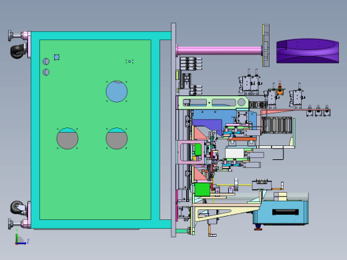Image resolution: width=347 pixels, height=260 pixels.
Task: Select the small white rectangular block
Action: click(x=234, y=153)
